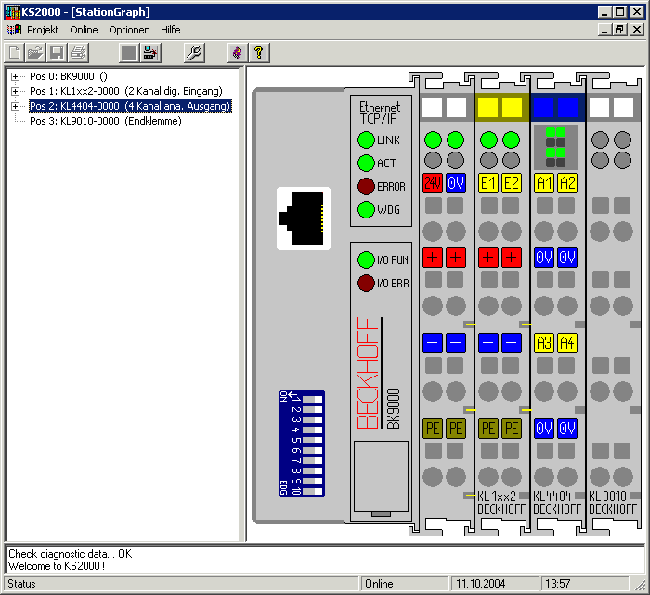Click the white header of KL9010 end terminal
Viewport: 650px width, 595px height.
tap(614, 107)
